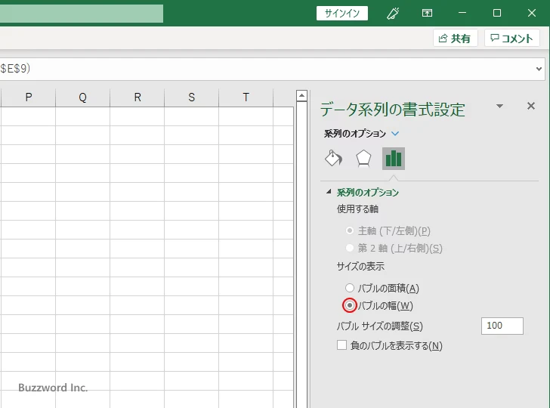Open the コメント comments button
550x408 pixels.
tap(512, 39)
